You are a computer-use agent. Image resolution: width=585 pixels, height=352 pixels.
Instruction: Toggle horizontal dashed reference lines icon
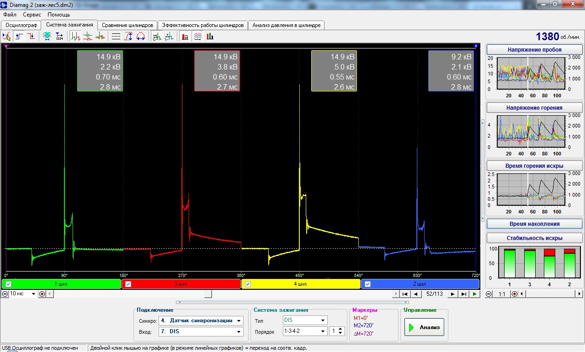[116, 37]
